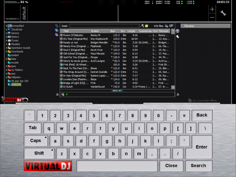Screen dimensions: 236x177
Task: Toggle the folder panel lock
Action: click(x=57, y=94)
